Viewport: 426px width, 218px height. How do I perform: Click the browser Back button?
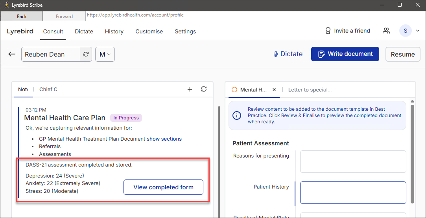[x=22, y=16]
